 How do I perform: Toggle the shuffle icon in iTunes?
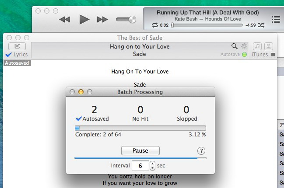(x=261, y=25)
